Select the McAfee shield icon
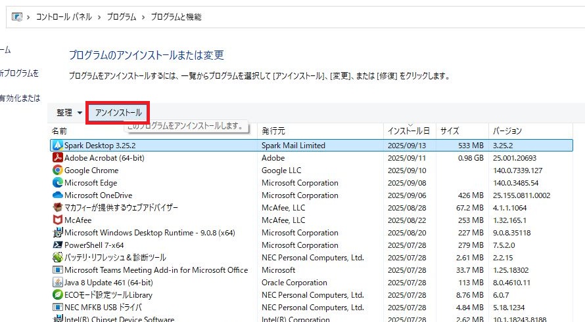Screen dimensions: 585x322 click(x=57, y=220)
